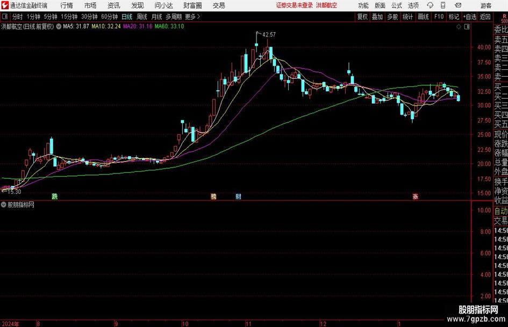Open the 多周期 multi-period view

click(x=174, y=17)
